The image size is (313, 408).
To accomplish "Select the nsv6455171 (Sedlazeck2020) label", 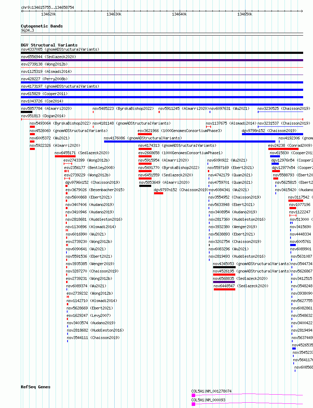I will tap(82, 153).
